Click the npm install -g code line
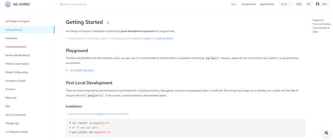Image resolution: width=333 pixels, height=140 pixels. coord(89,123)
